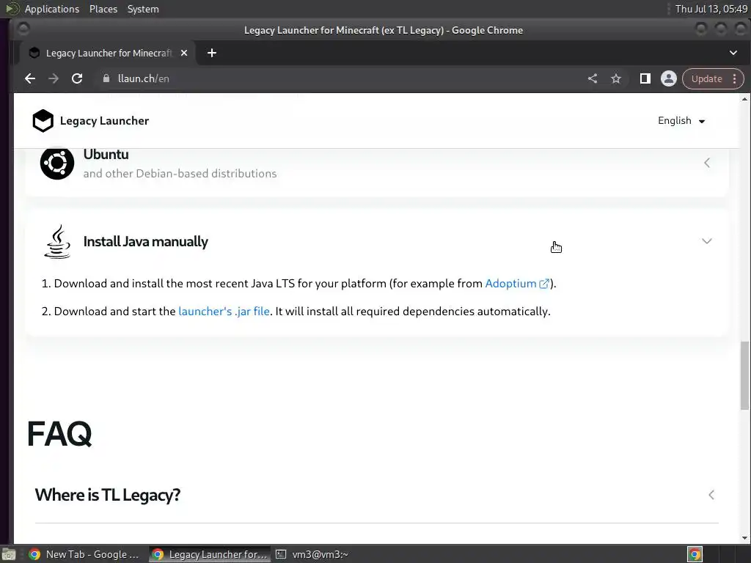Viewport: 751px width, 563px height.
Task: Click the Java coffee cup icon
Action: (x=57, y=242)
